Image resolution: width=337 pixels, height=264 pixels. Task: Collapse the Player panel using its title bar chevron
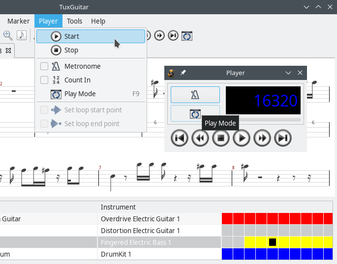click(x=289, y=73)
